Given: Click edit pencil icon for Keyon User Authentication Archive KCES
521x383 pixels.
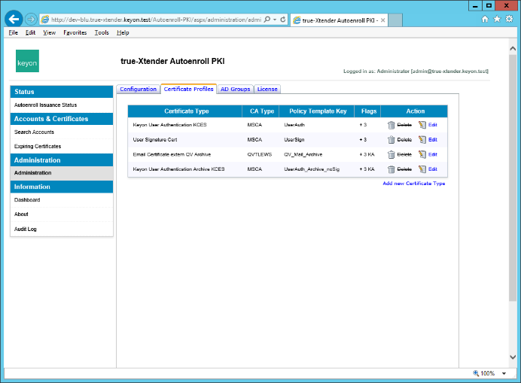Looking at the screenshot, I should [x=422, y=169].
